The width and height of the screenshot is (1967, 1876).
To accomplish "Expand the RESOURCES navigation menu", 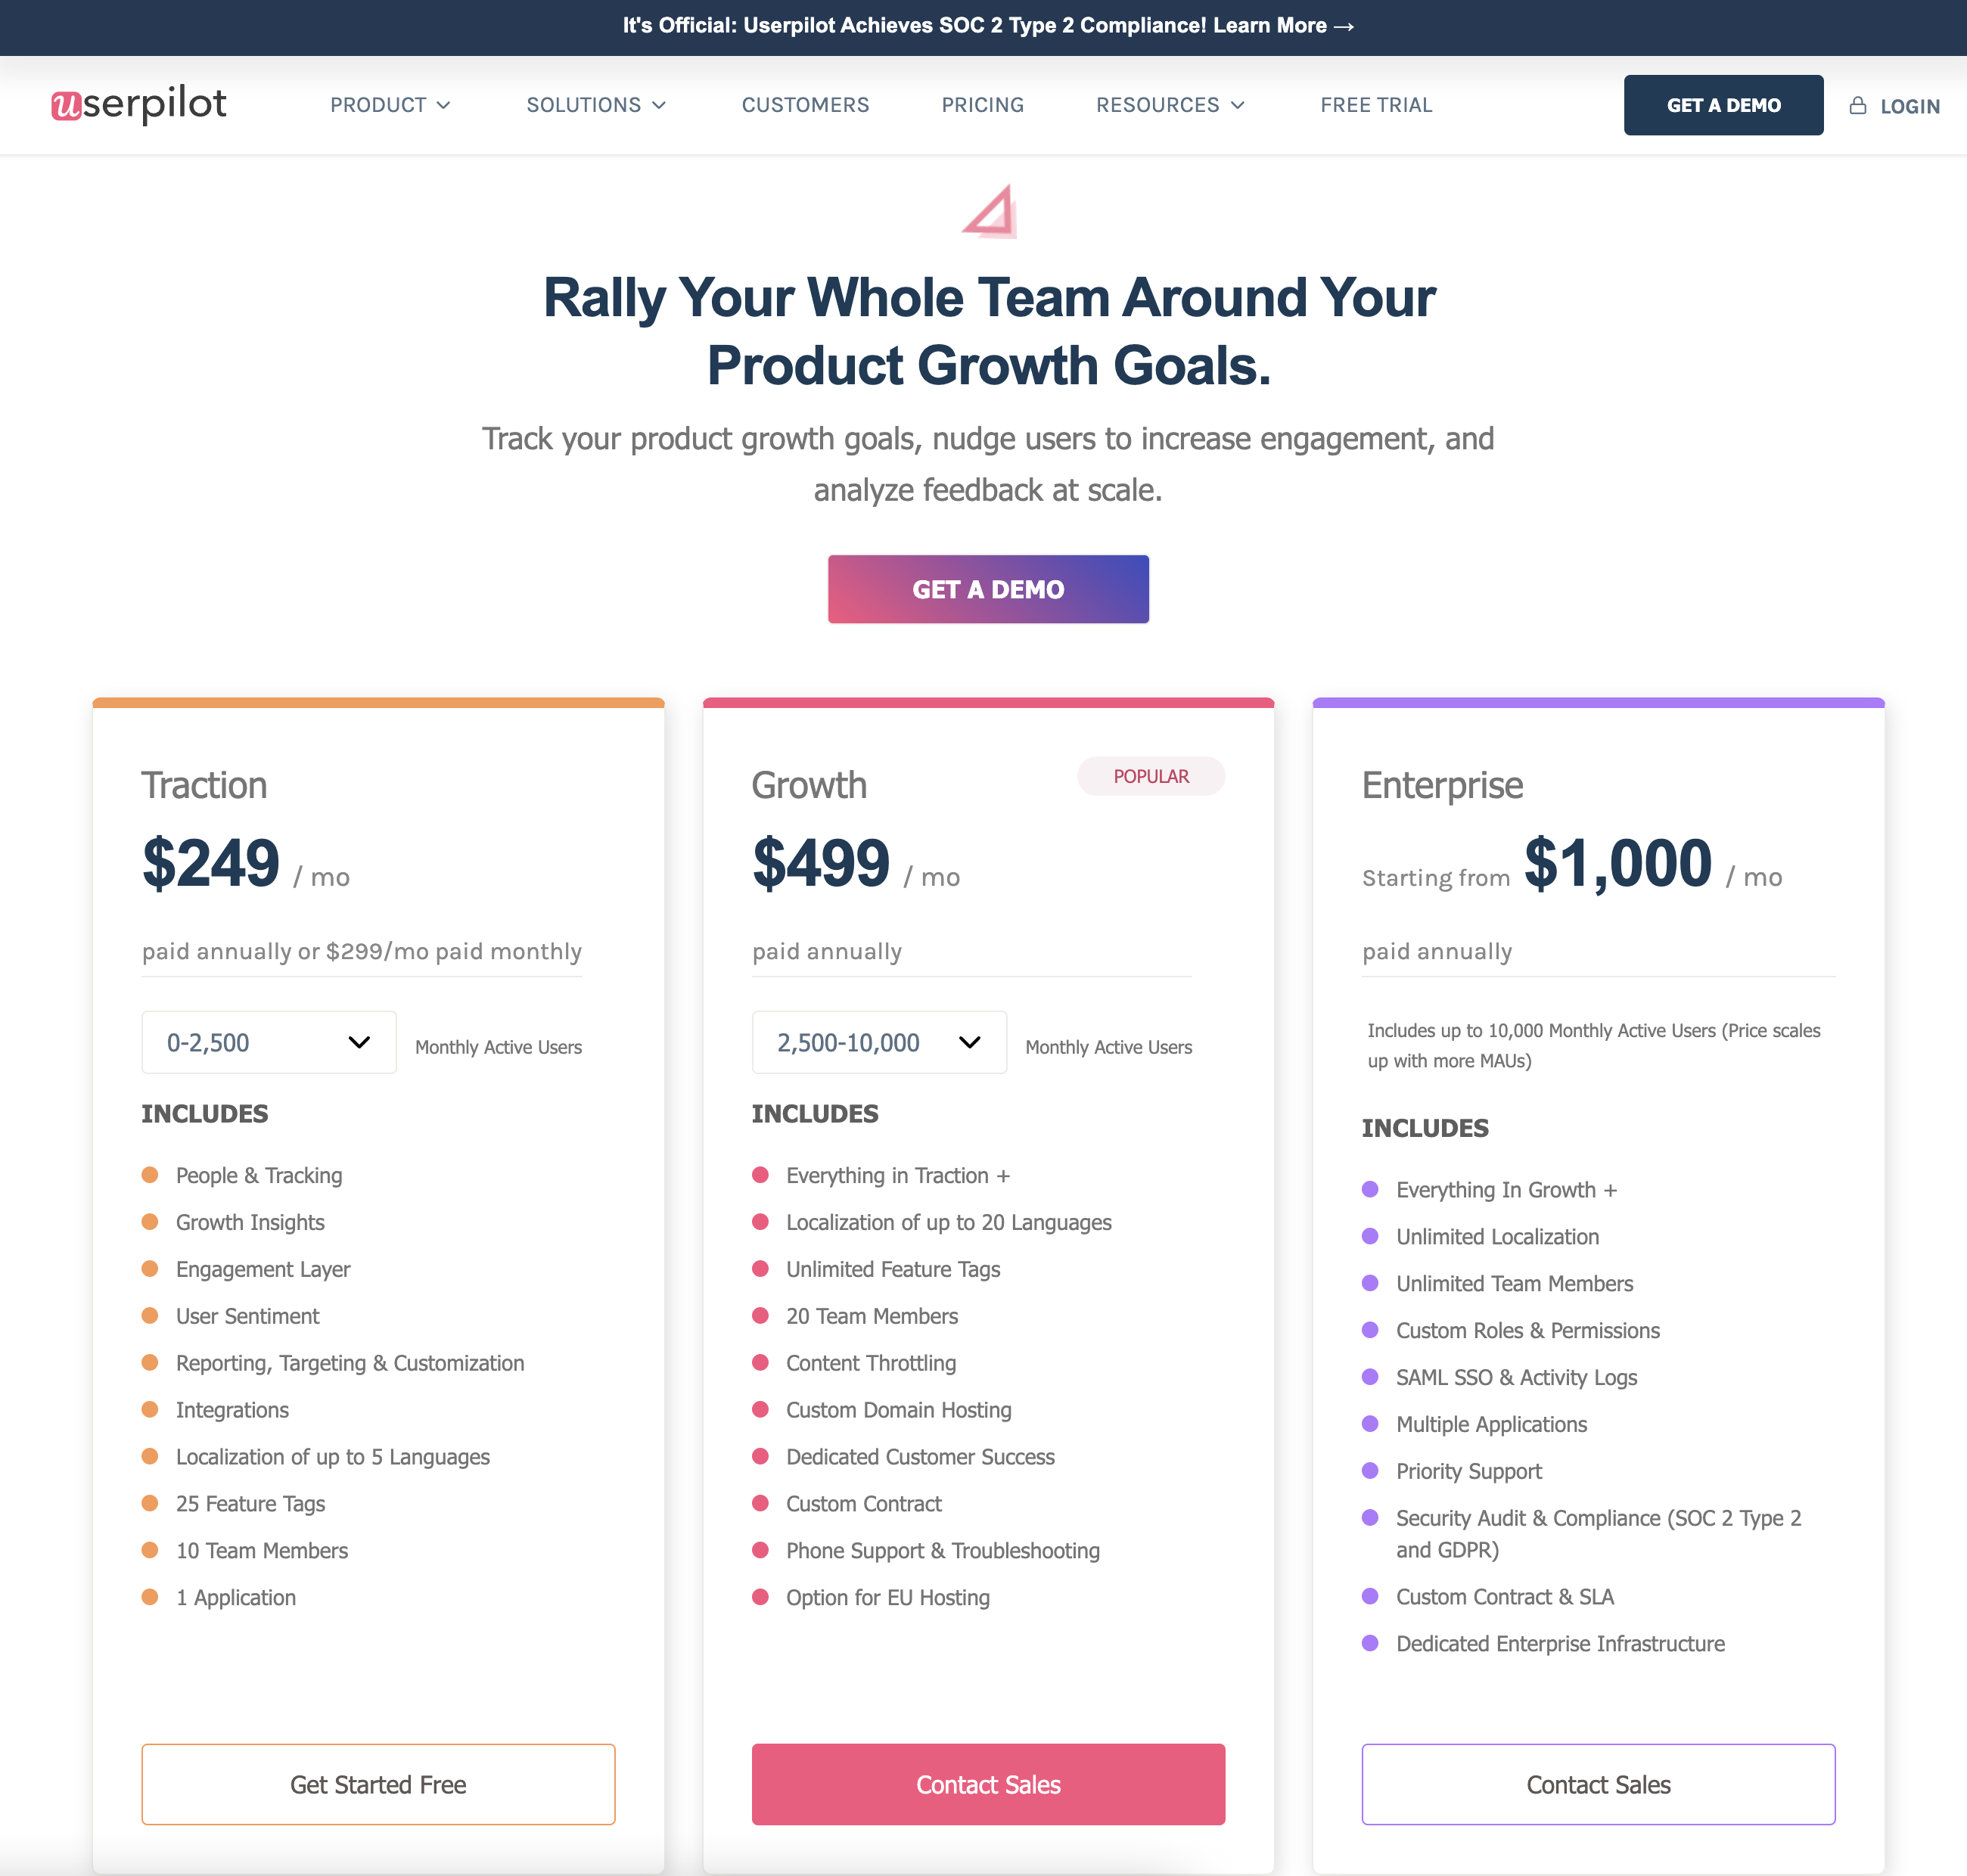I will (1170, 104).
